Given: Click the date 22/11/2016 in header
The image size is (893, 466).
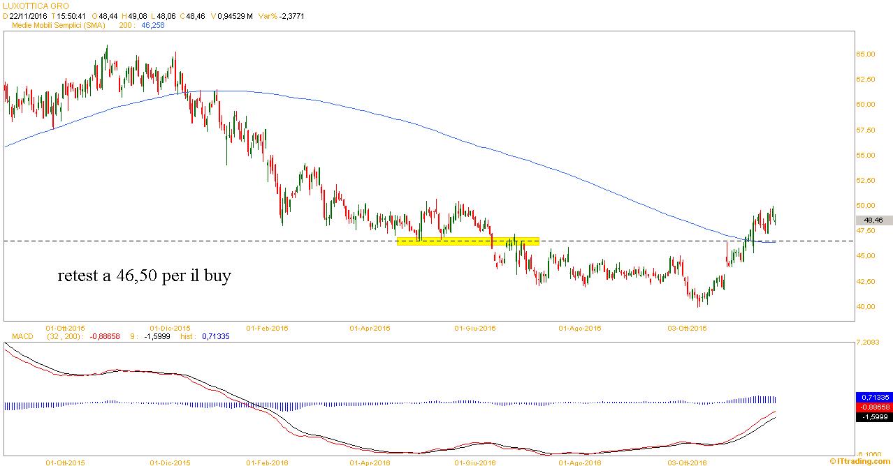Looking at the screenshot, I should tap(28, 15).
